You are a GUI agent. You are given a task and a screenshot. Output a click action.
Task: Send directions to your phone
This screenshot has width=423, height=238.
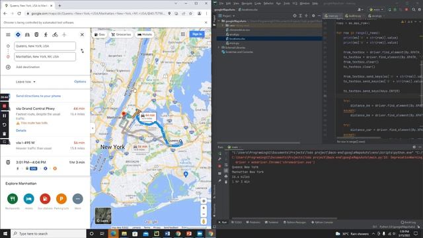click(38, 96)
